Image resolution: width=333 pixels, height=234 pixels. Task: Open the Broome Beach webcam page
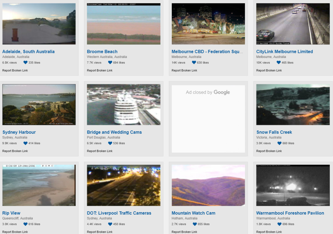pos(102,52)
